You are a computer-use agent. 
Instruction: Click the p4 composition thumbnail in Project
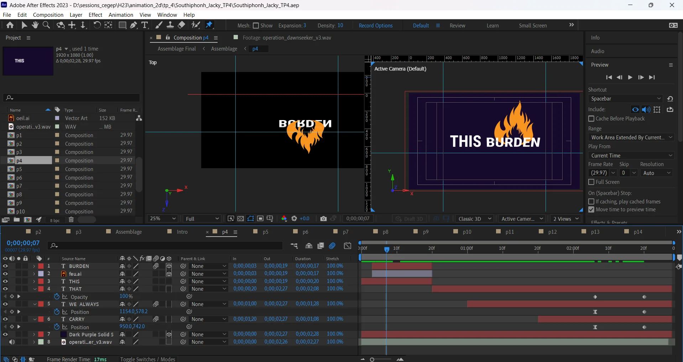point(28,61)
